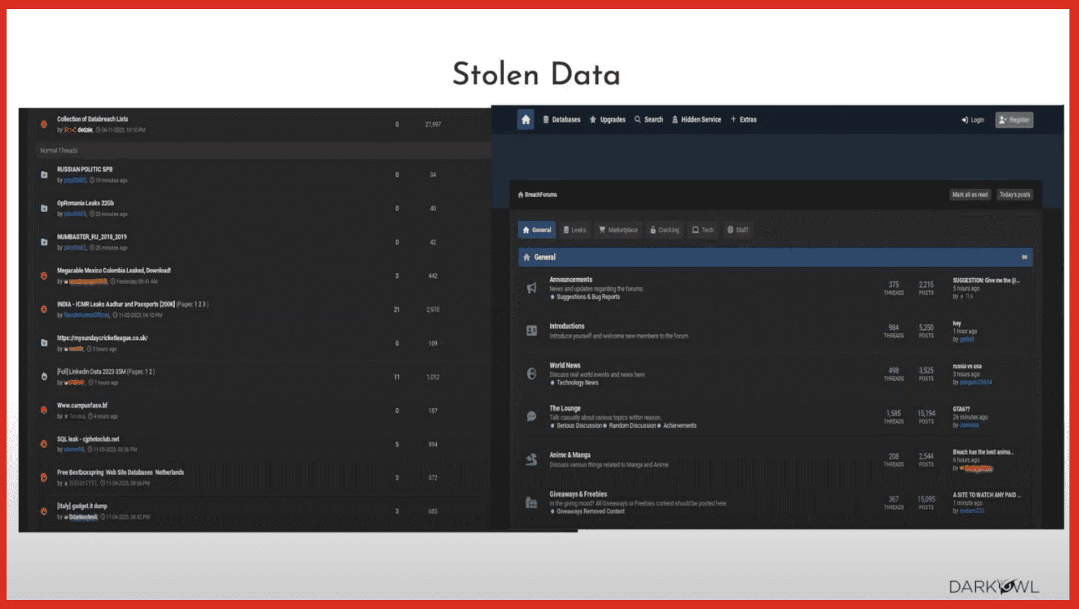The width and height of the screenshot is (1079, 609).
Task: Open the [Italy] gadget.it dump thread
Action: pos(82,506)
